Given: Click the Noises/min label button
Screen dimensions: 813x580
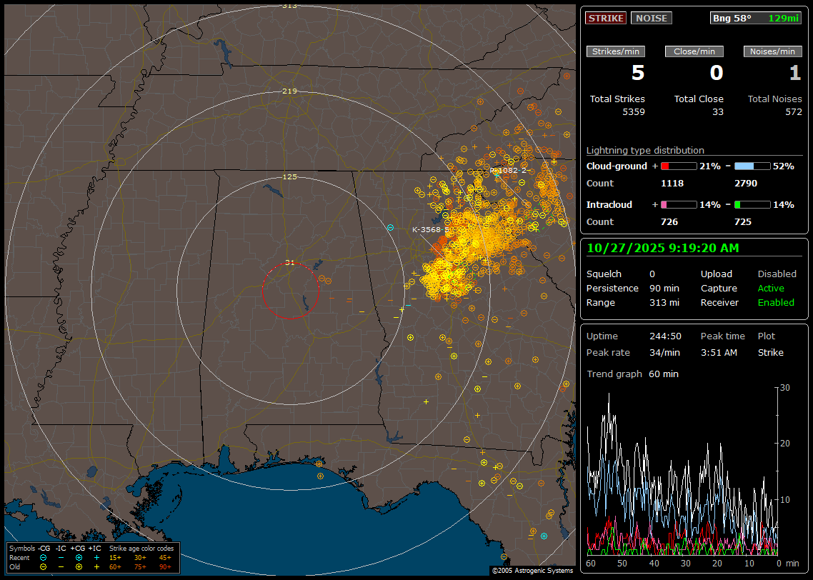Looking at the screenshot, I should click(773, 51).
